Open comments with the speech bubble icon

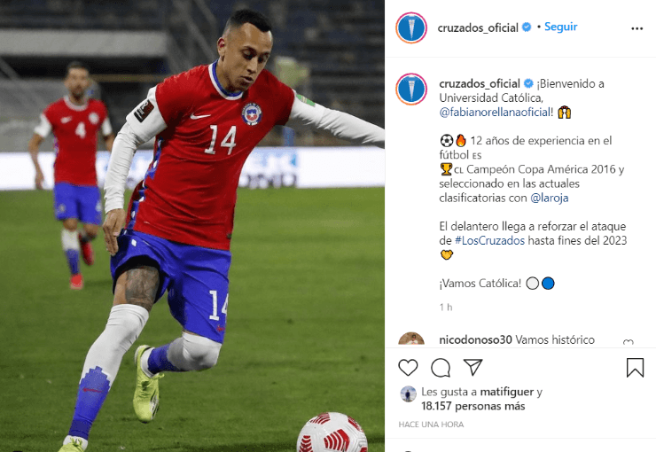click(x=441, y=368)
